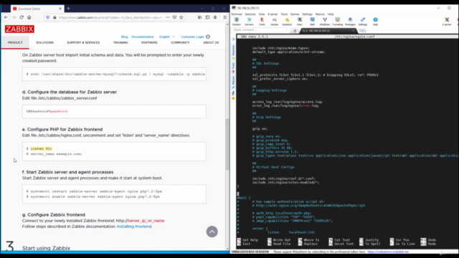
Task: Open MobaXterm Tools toolbar button
Action: [x=262, y=21]
